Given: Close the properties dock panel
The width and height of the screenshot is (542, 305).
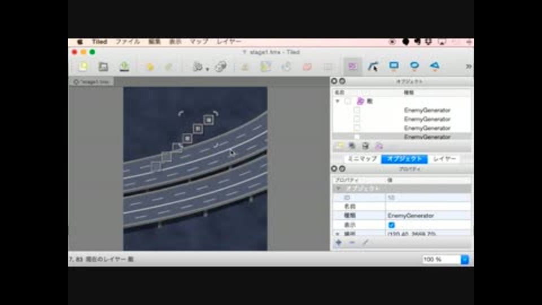Looking at the screenshot, I should (x=334, y=168).
